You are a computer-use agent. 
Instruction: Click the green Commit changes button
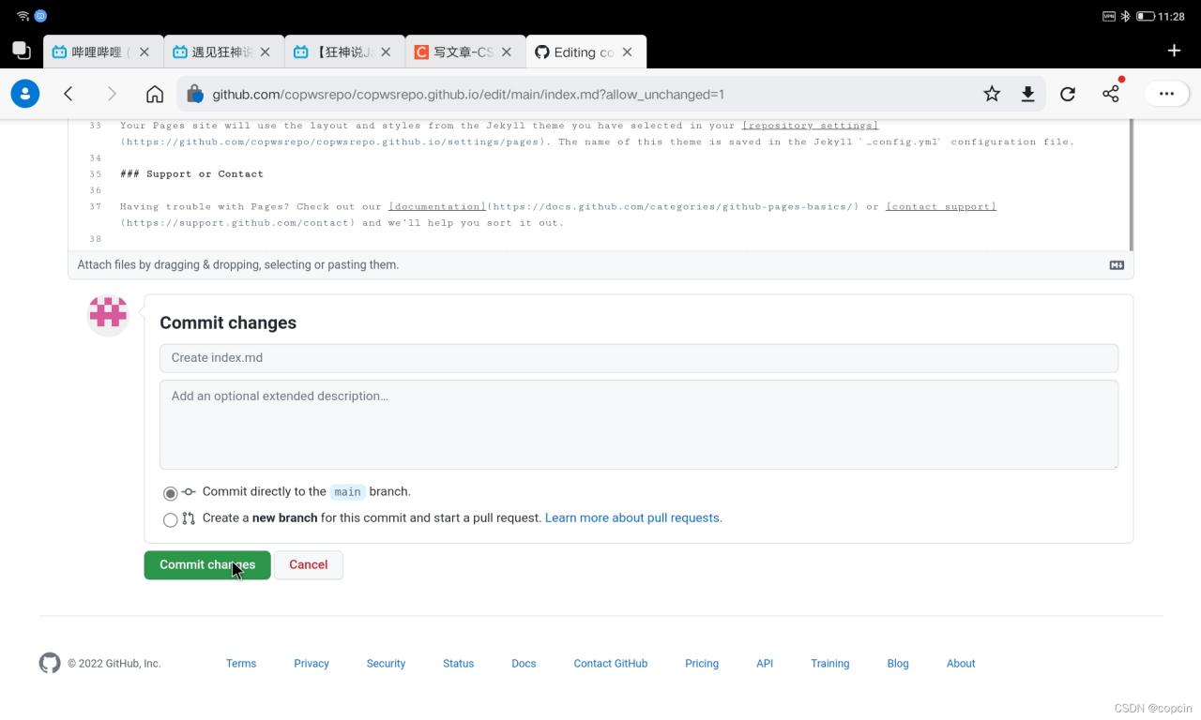pyautogui.click(x=206, y=564)
